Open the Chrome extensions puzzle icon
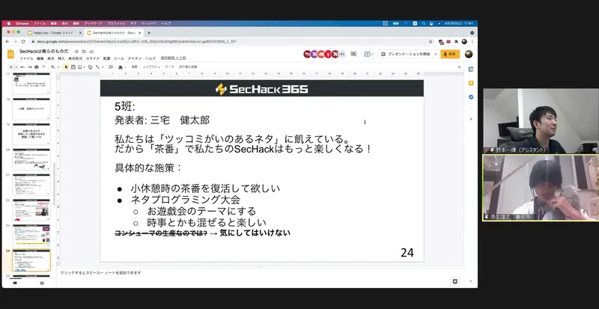 tap(457, 42)
